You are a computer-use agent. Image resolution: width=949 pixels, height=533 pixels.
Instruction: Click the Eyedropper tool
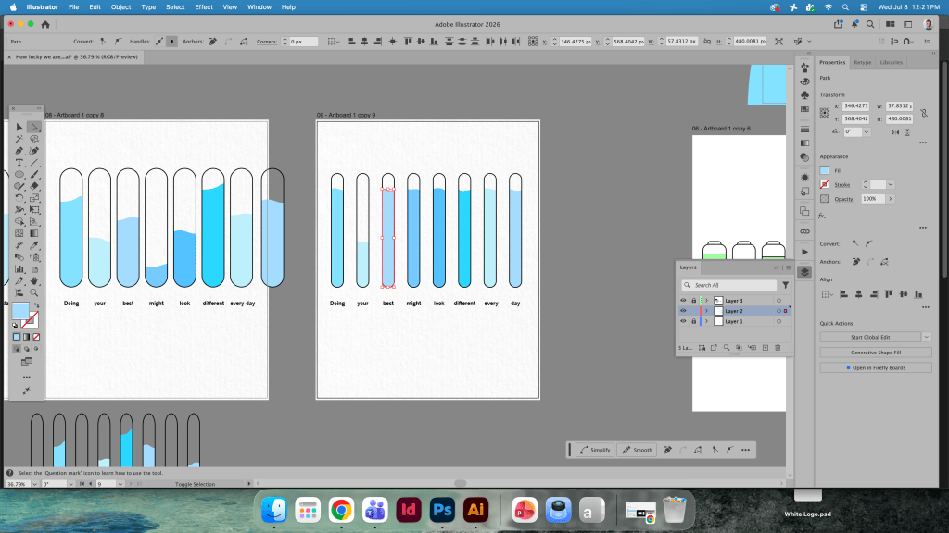[34, 245]
